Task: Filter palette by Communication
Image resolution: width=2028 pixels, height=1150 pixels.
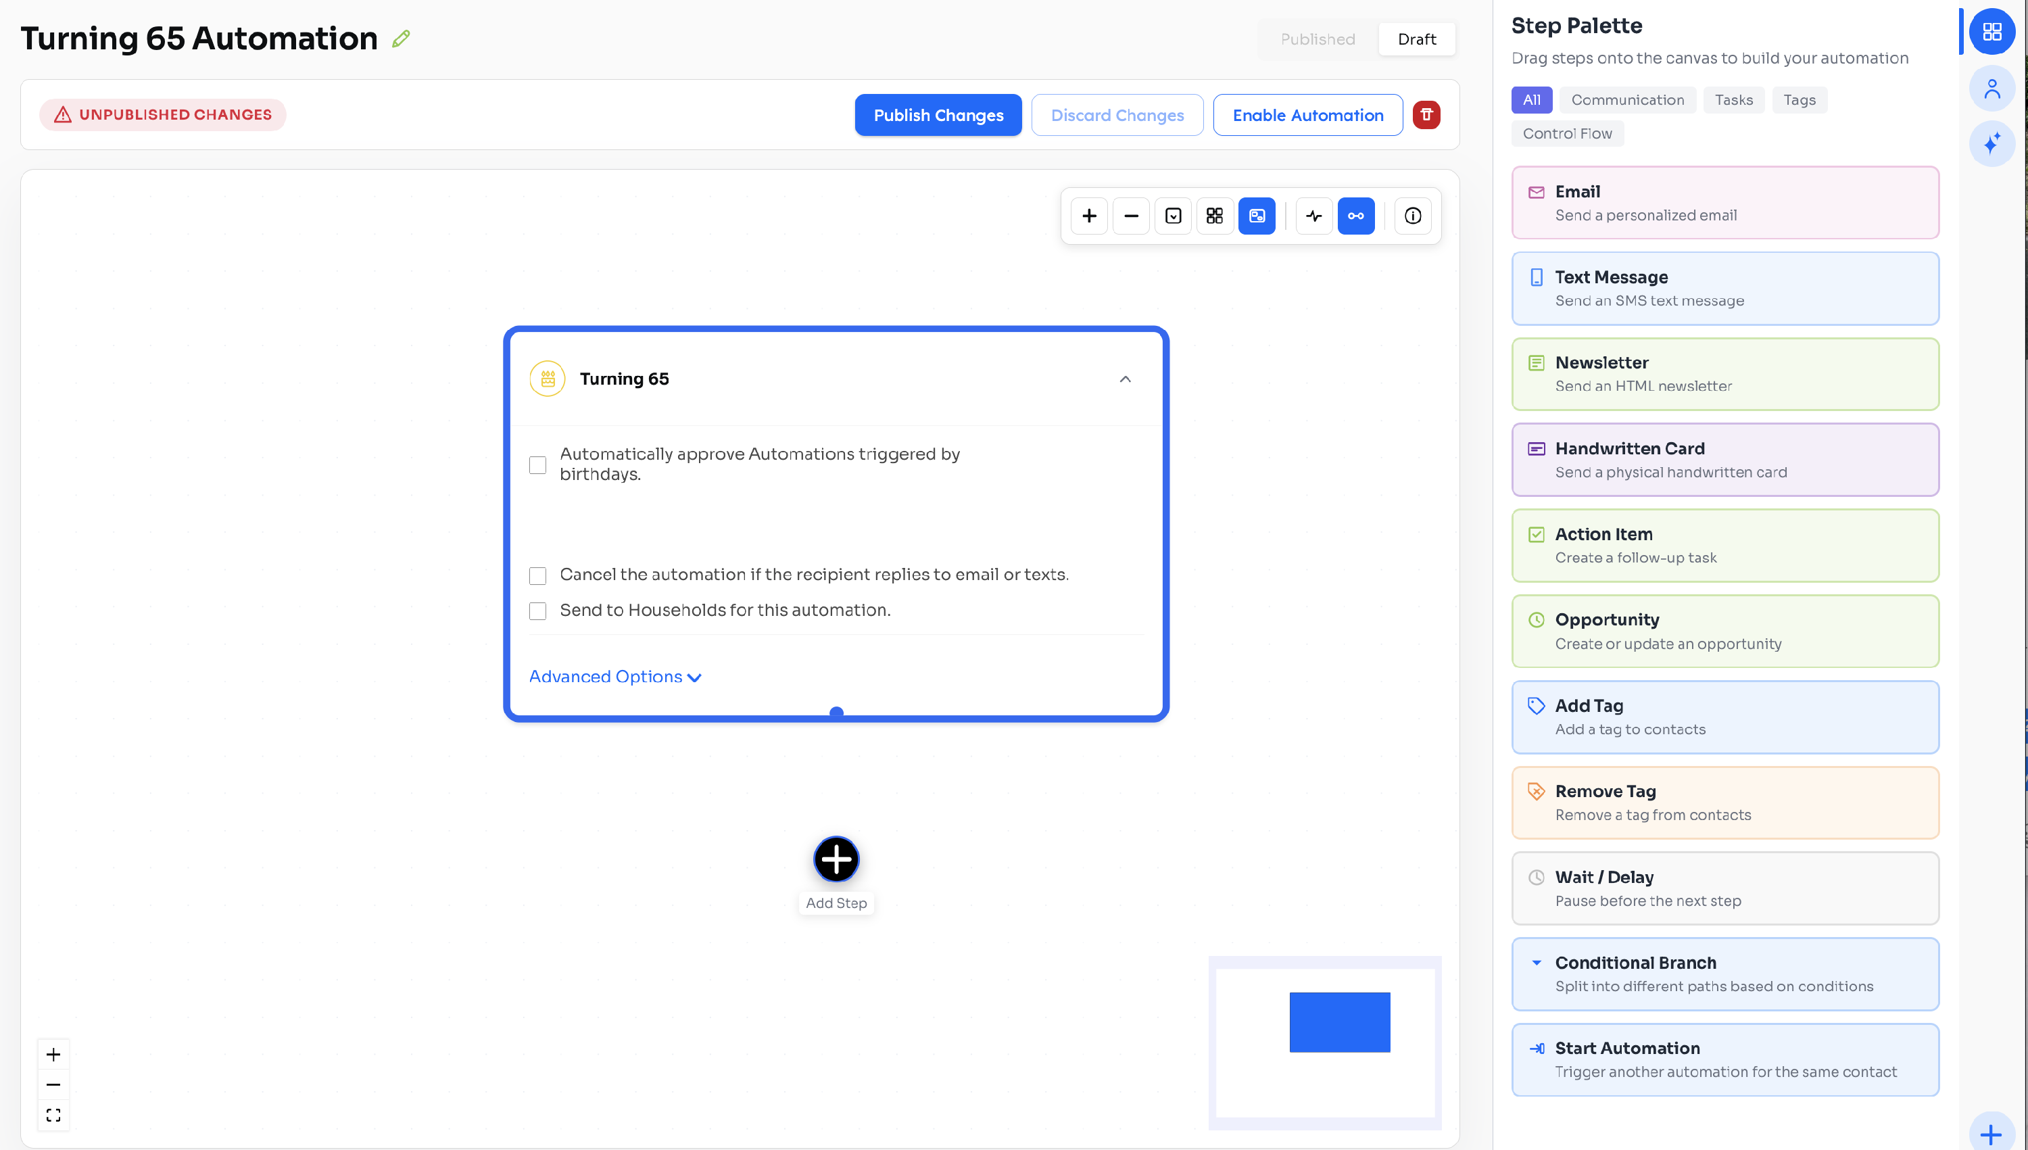Action: pos(1627,100)
